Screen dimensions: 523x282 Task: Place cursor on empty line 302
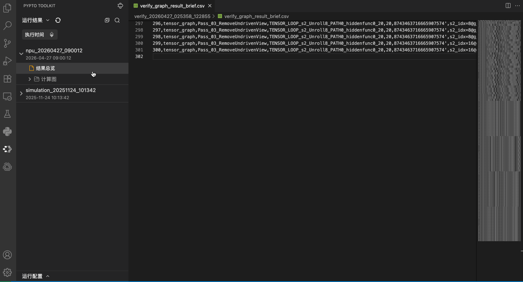[x=315, y=57]
